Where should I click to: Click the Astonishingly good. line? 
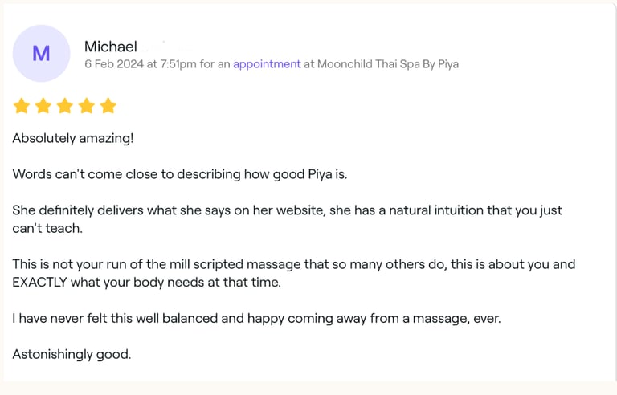(x=72, y=355)
